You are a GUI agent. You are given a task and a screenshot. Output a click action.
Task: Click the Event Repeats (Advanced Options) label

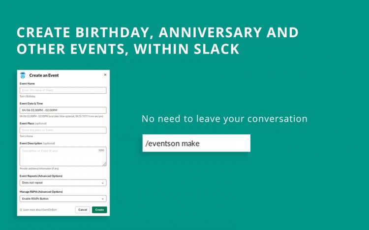click(x=41, y=176)
